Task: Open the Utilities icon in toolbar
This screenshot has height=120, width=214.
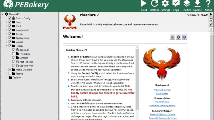Action: [x=187, y=4]
